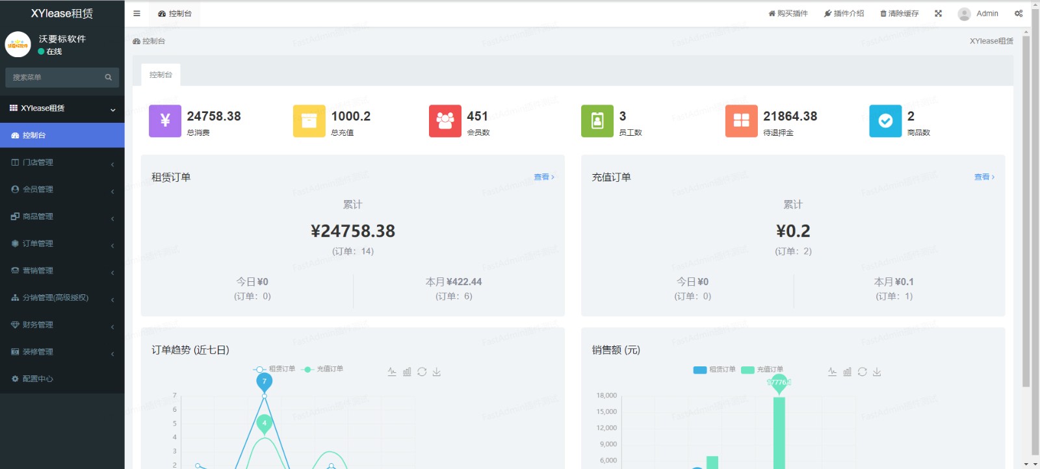Click the 租赁订单 blue swatch in sales legend
Viewport: 1040px width, 469px height.
coord(700,370)
